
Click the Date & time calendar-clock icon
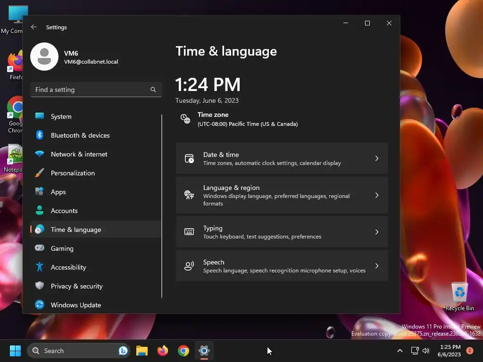(189, 158)
